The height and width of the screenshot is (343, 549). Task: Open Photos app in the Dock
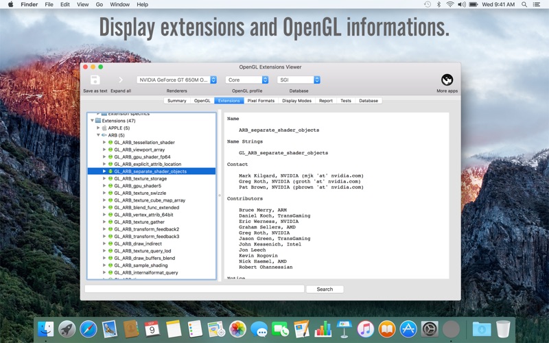[x=237, y=329]
